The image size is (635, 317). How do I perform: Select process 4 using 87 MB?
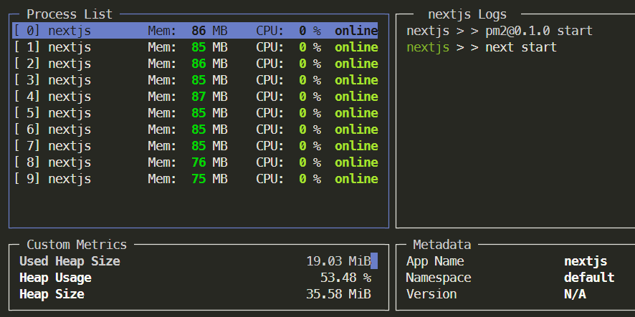click(195, 97)
